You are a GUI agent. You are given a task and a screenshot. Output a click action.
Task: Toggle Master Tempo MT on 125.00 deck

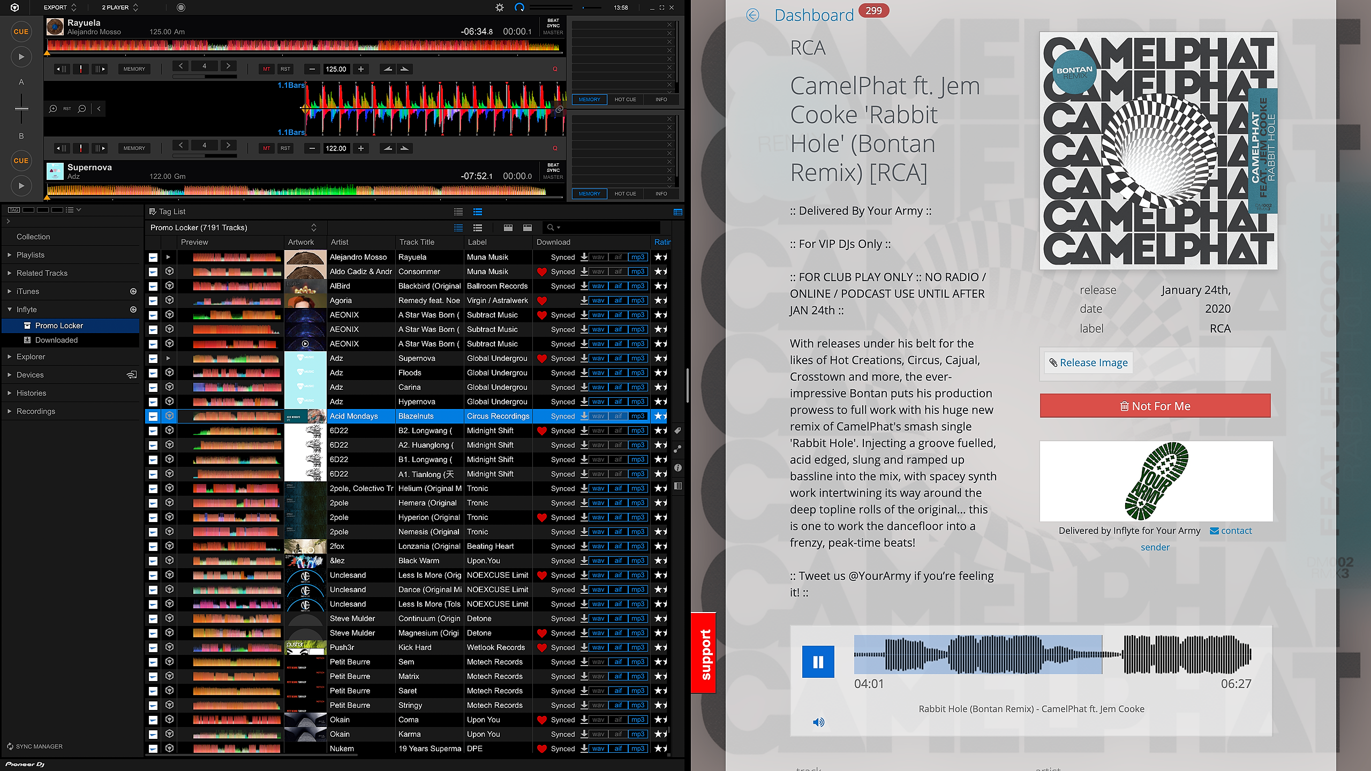coord(267,69)
